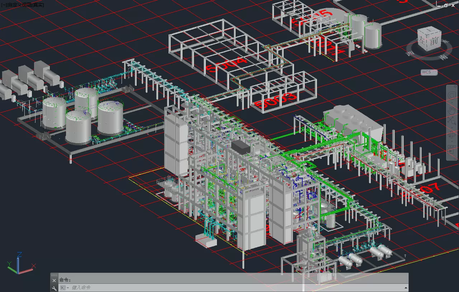Image resolution: width=459 pixels, height=292 pixels.
Task: Click the 南 compass direction on ViewCube
Action: click(x=444, y=57)
